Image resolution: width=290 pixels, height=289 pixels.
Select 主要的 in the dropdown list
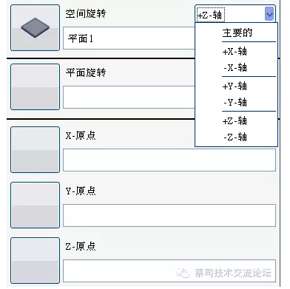[x=237, y=33]
